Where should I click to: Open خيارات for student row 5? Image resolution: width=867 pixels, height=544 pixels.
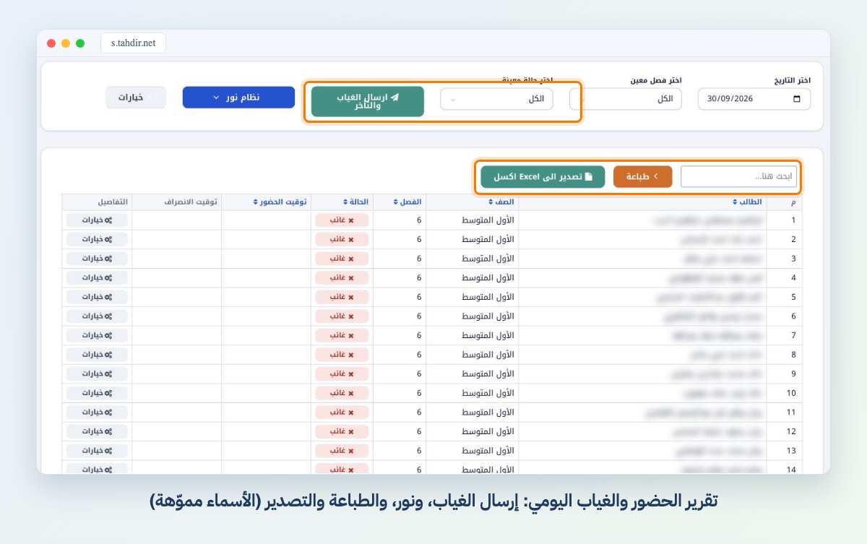(x=97, y=297)
